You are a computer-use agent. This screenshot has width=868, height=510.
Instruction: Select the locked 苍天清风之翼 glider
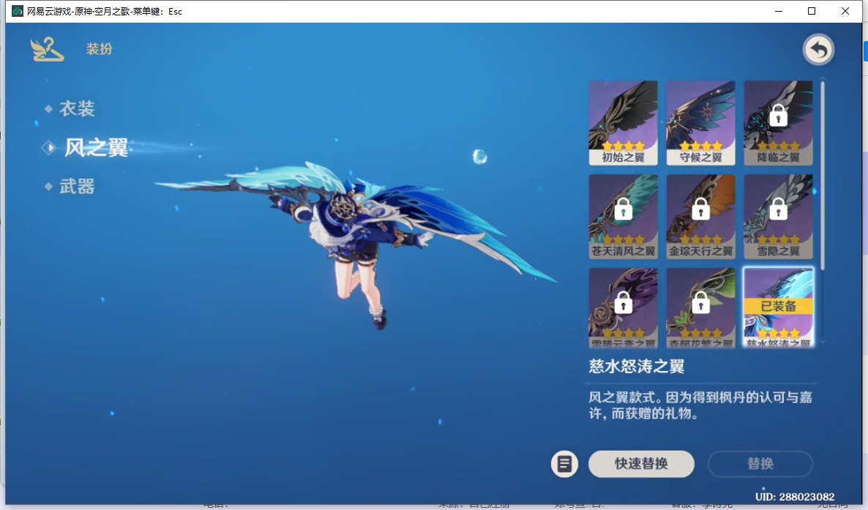(x=623, y=217)
